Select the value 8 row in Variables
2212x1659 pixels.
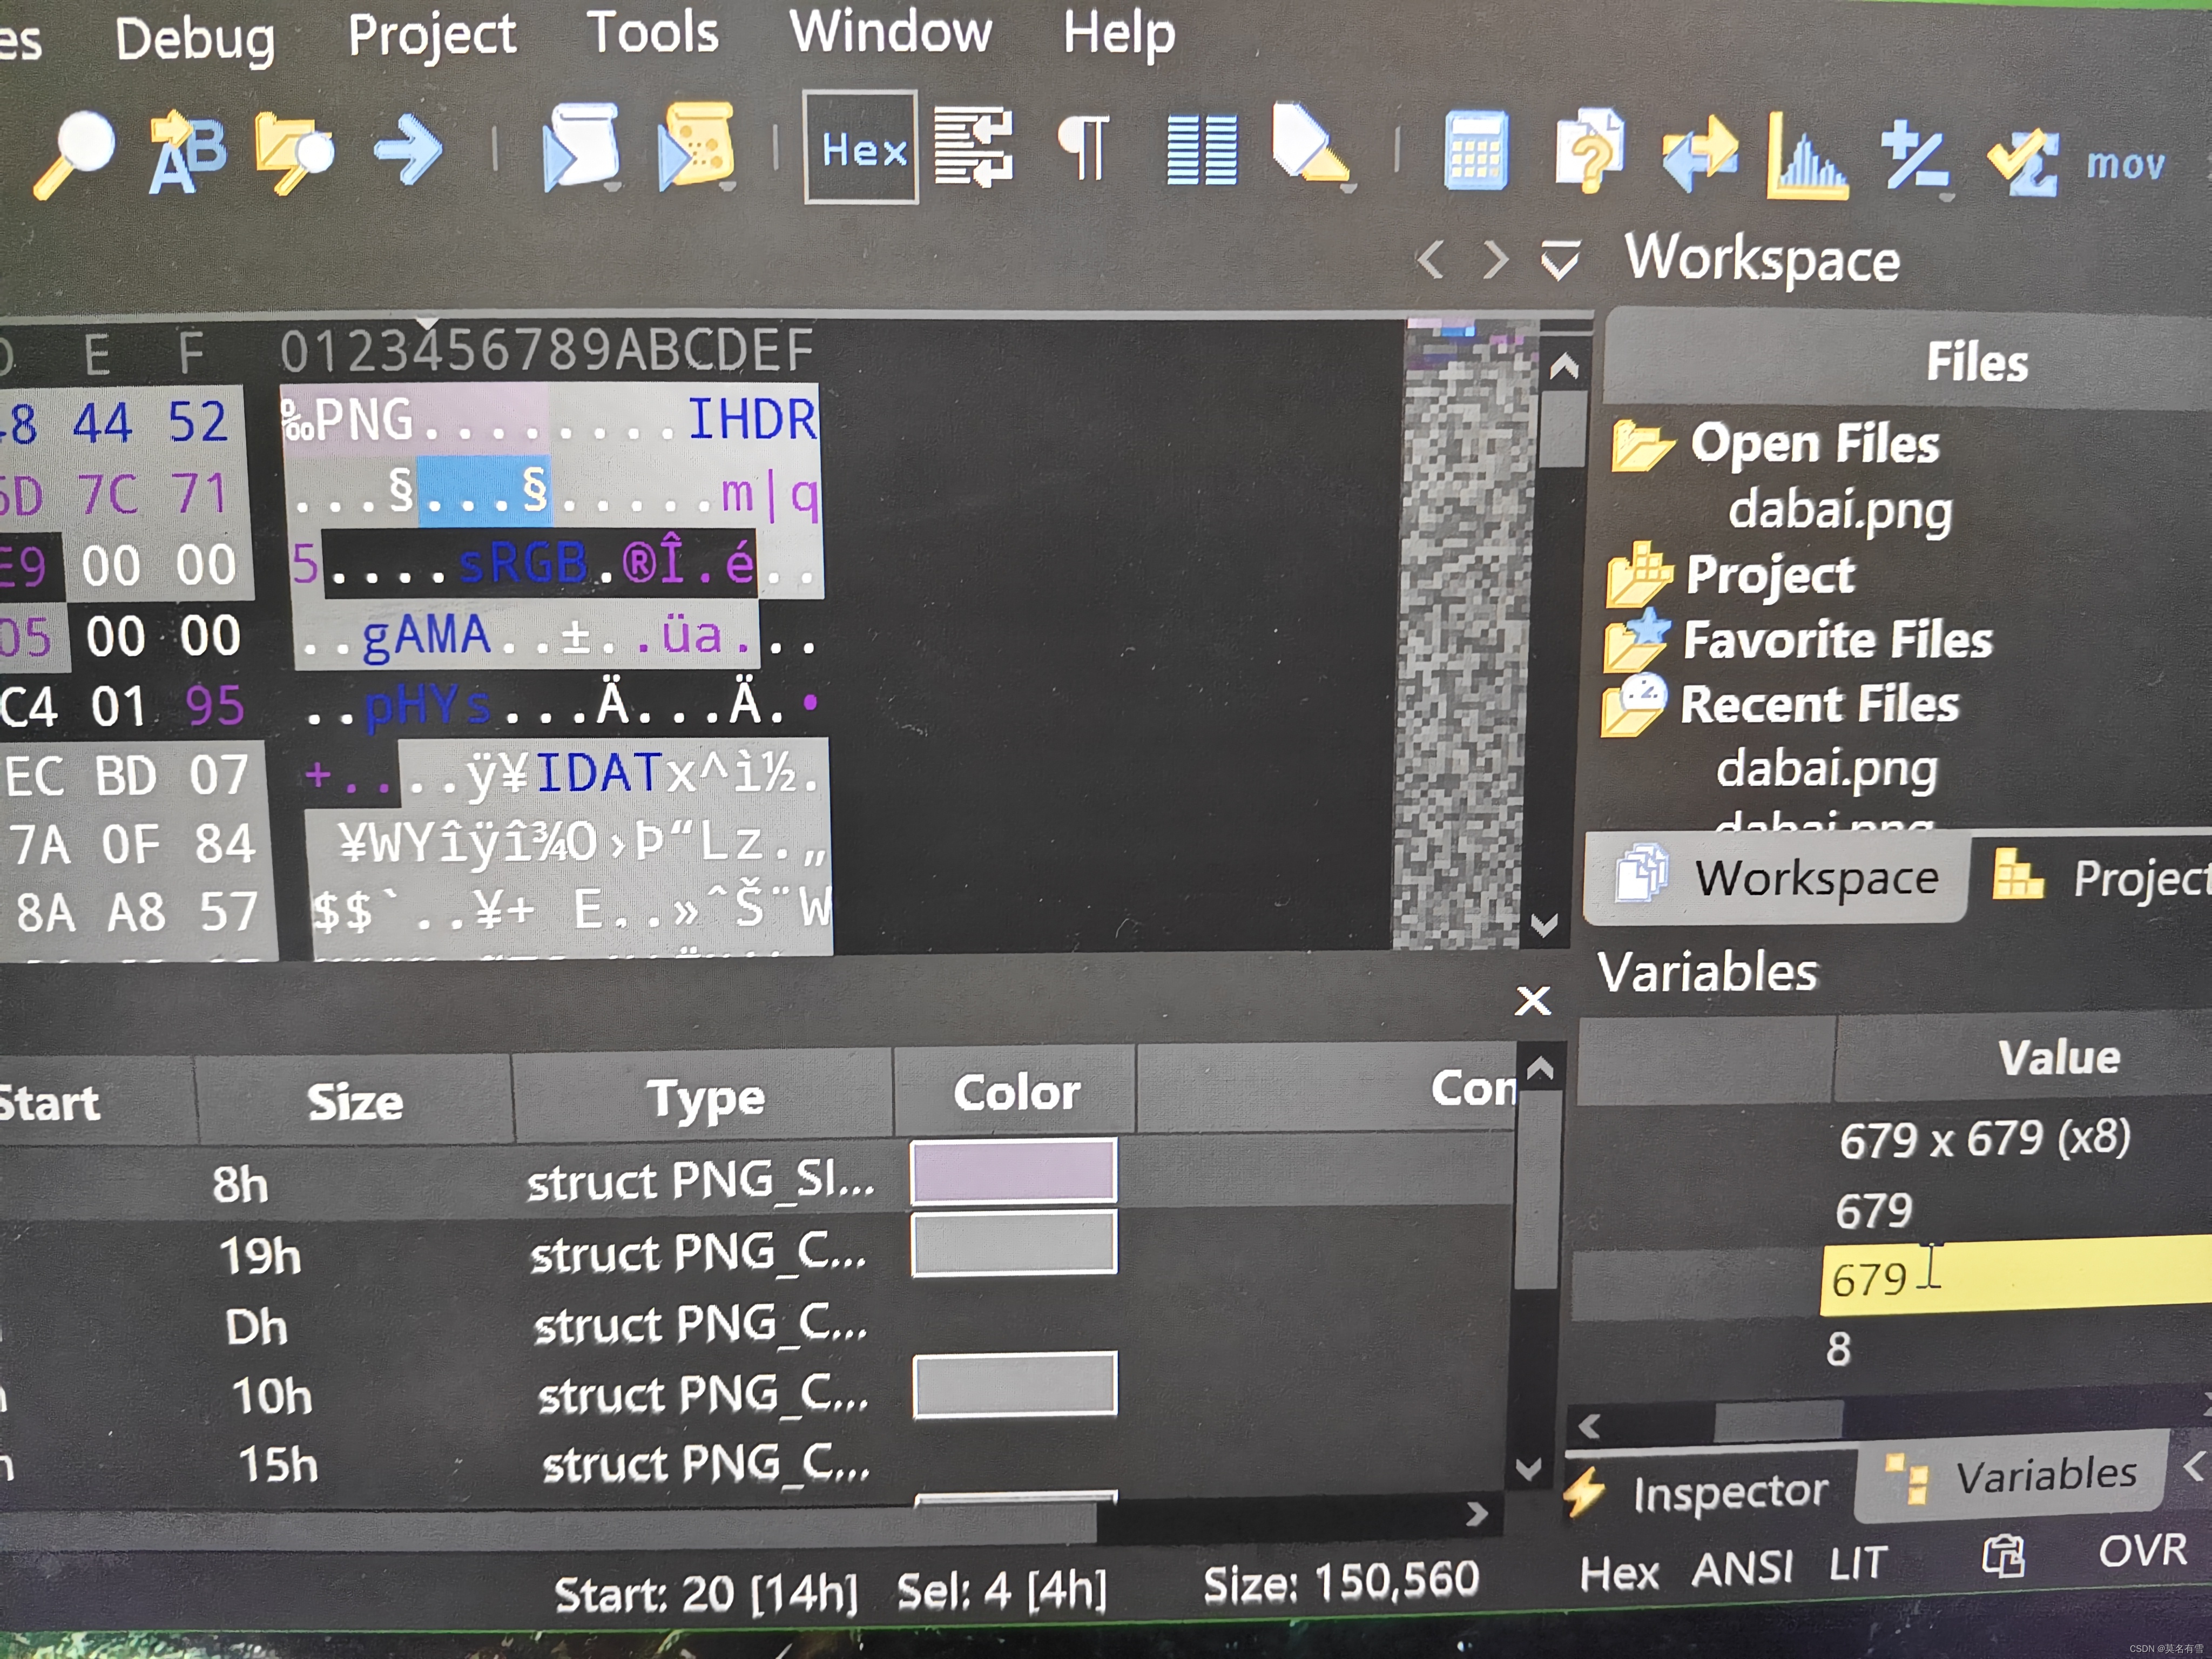pyautogui.click(x=1838, y=1349)
